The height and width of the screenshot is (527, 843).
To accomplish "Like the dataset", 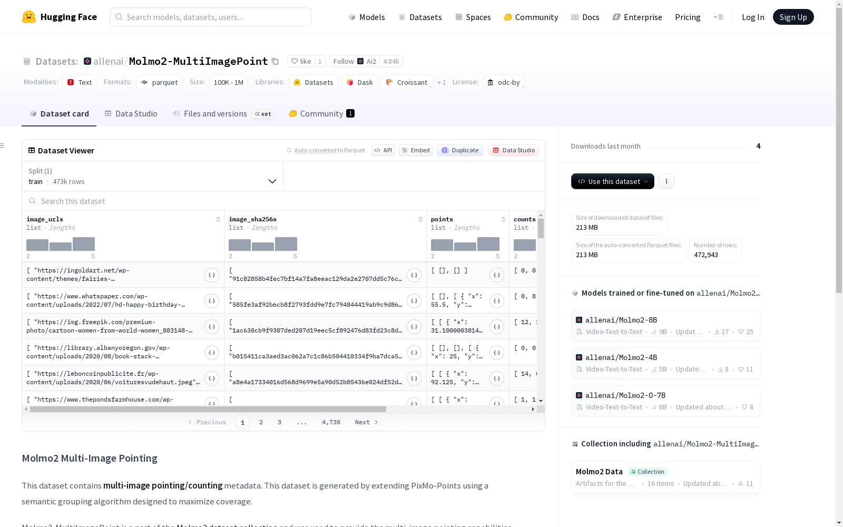I will point(301,61).
